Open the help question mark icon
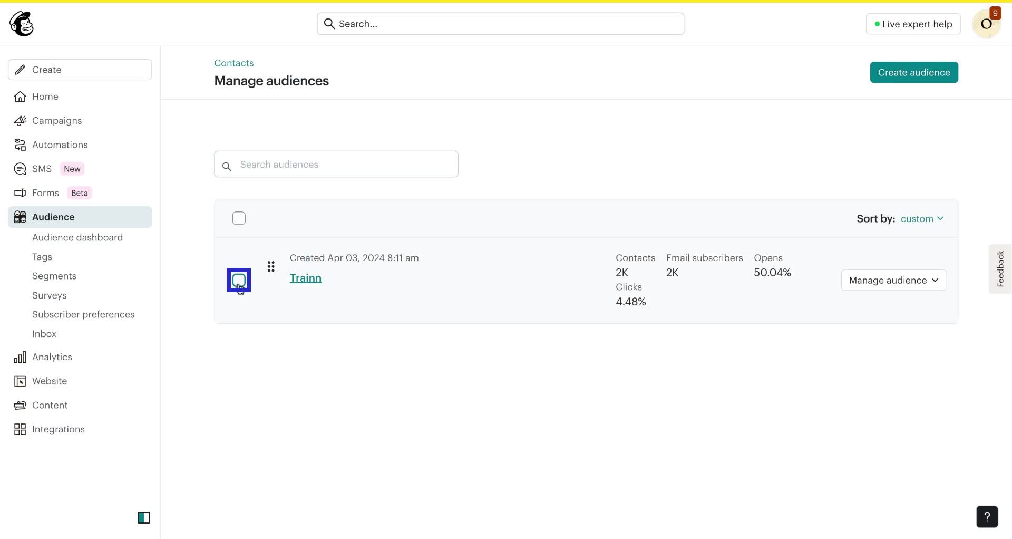The width and height of the screenshot is (1012, 539). click(x=987, y=517)
